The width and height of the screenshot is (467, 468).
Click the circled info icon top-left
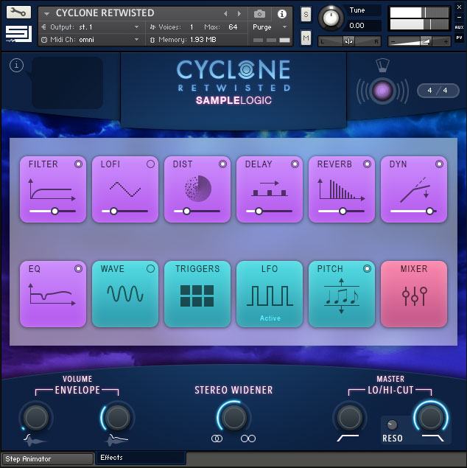click(x=17, y=66)
